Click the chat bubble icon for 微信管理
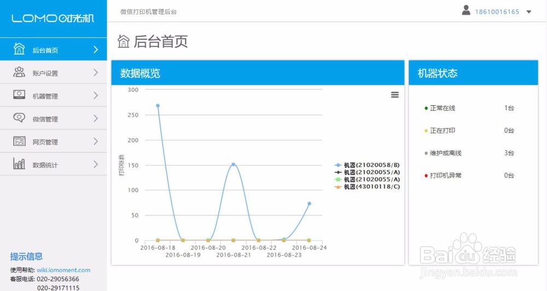 click(x=19, y=118)
